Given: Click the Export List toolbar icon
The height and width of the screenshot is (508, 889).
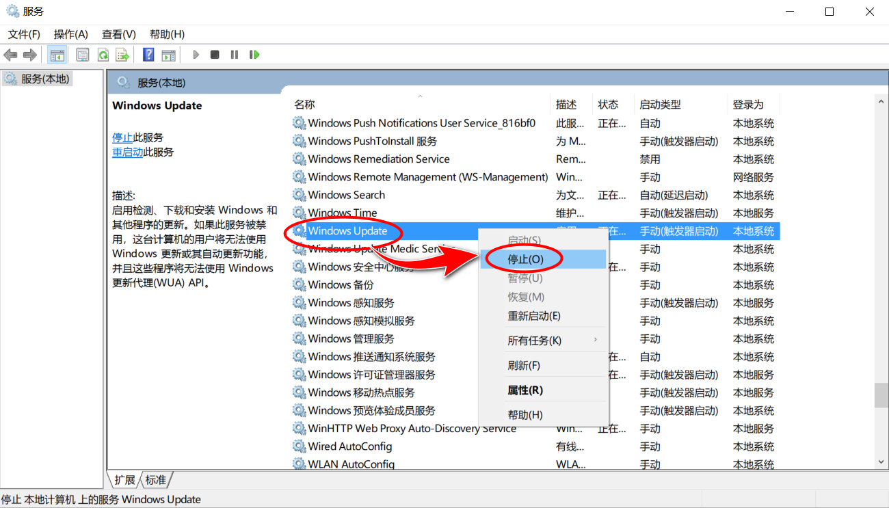Looking at the screenshot, I should pos(122,54).
